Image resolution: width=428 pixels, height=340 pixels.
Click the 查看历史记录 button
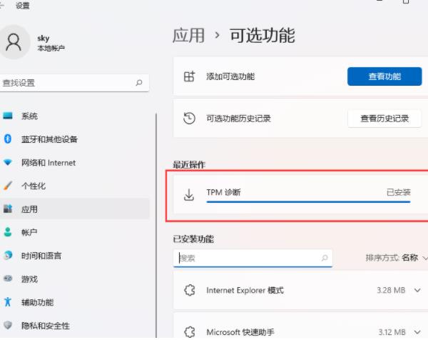click(384, 119)
